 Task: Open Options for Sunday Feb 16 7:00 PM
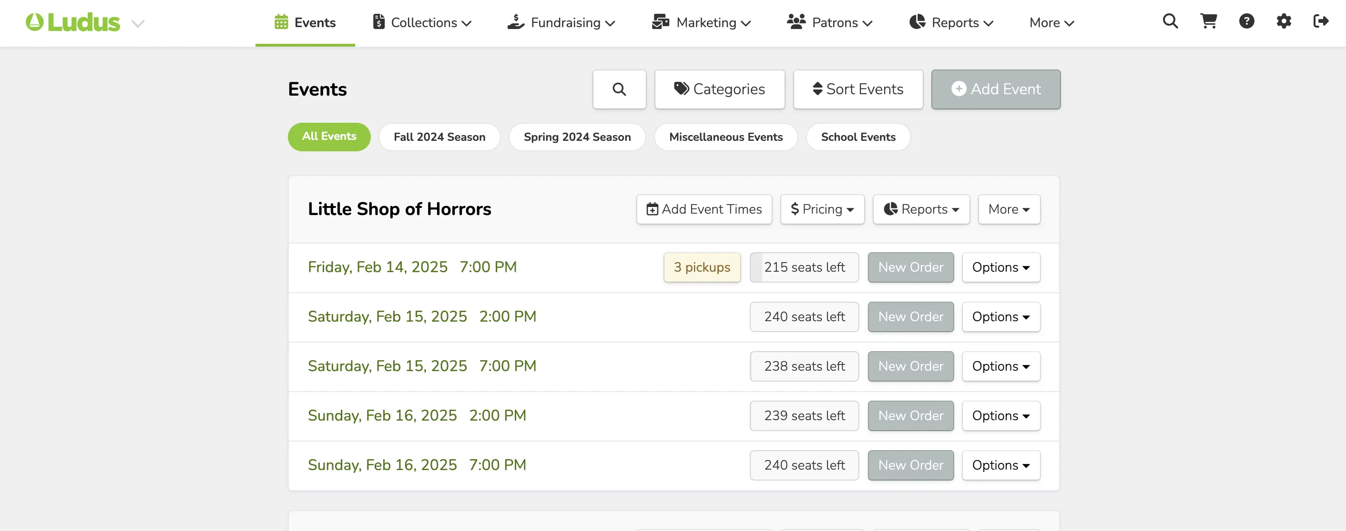(1000, 465)
